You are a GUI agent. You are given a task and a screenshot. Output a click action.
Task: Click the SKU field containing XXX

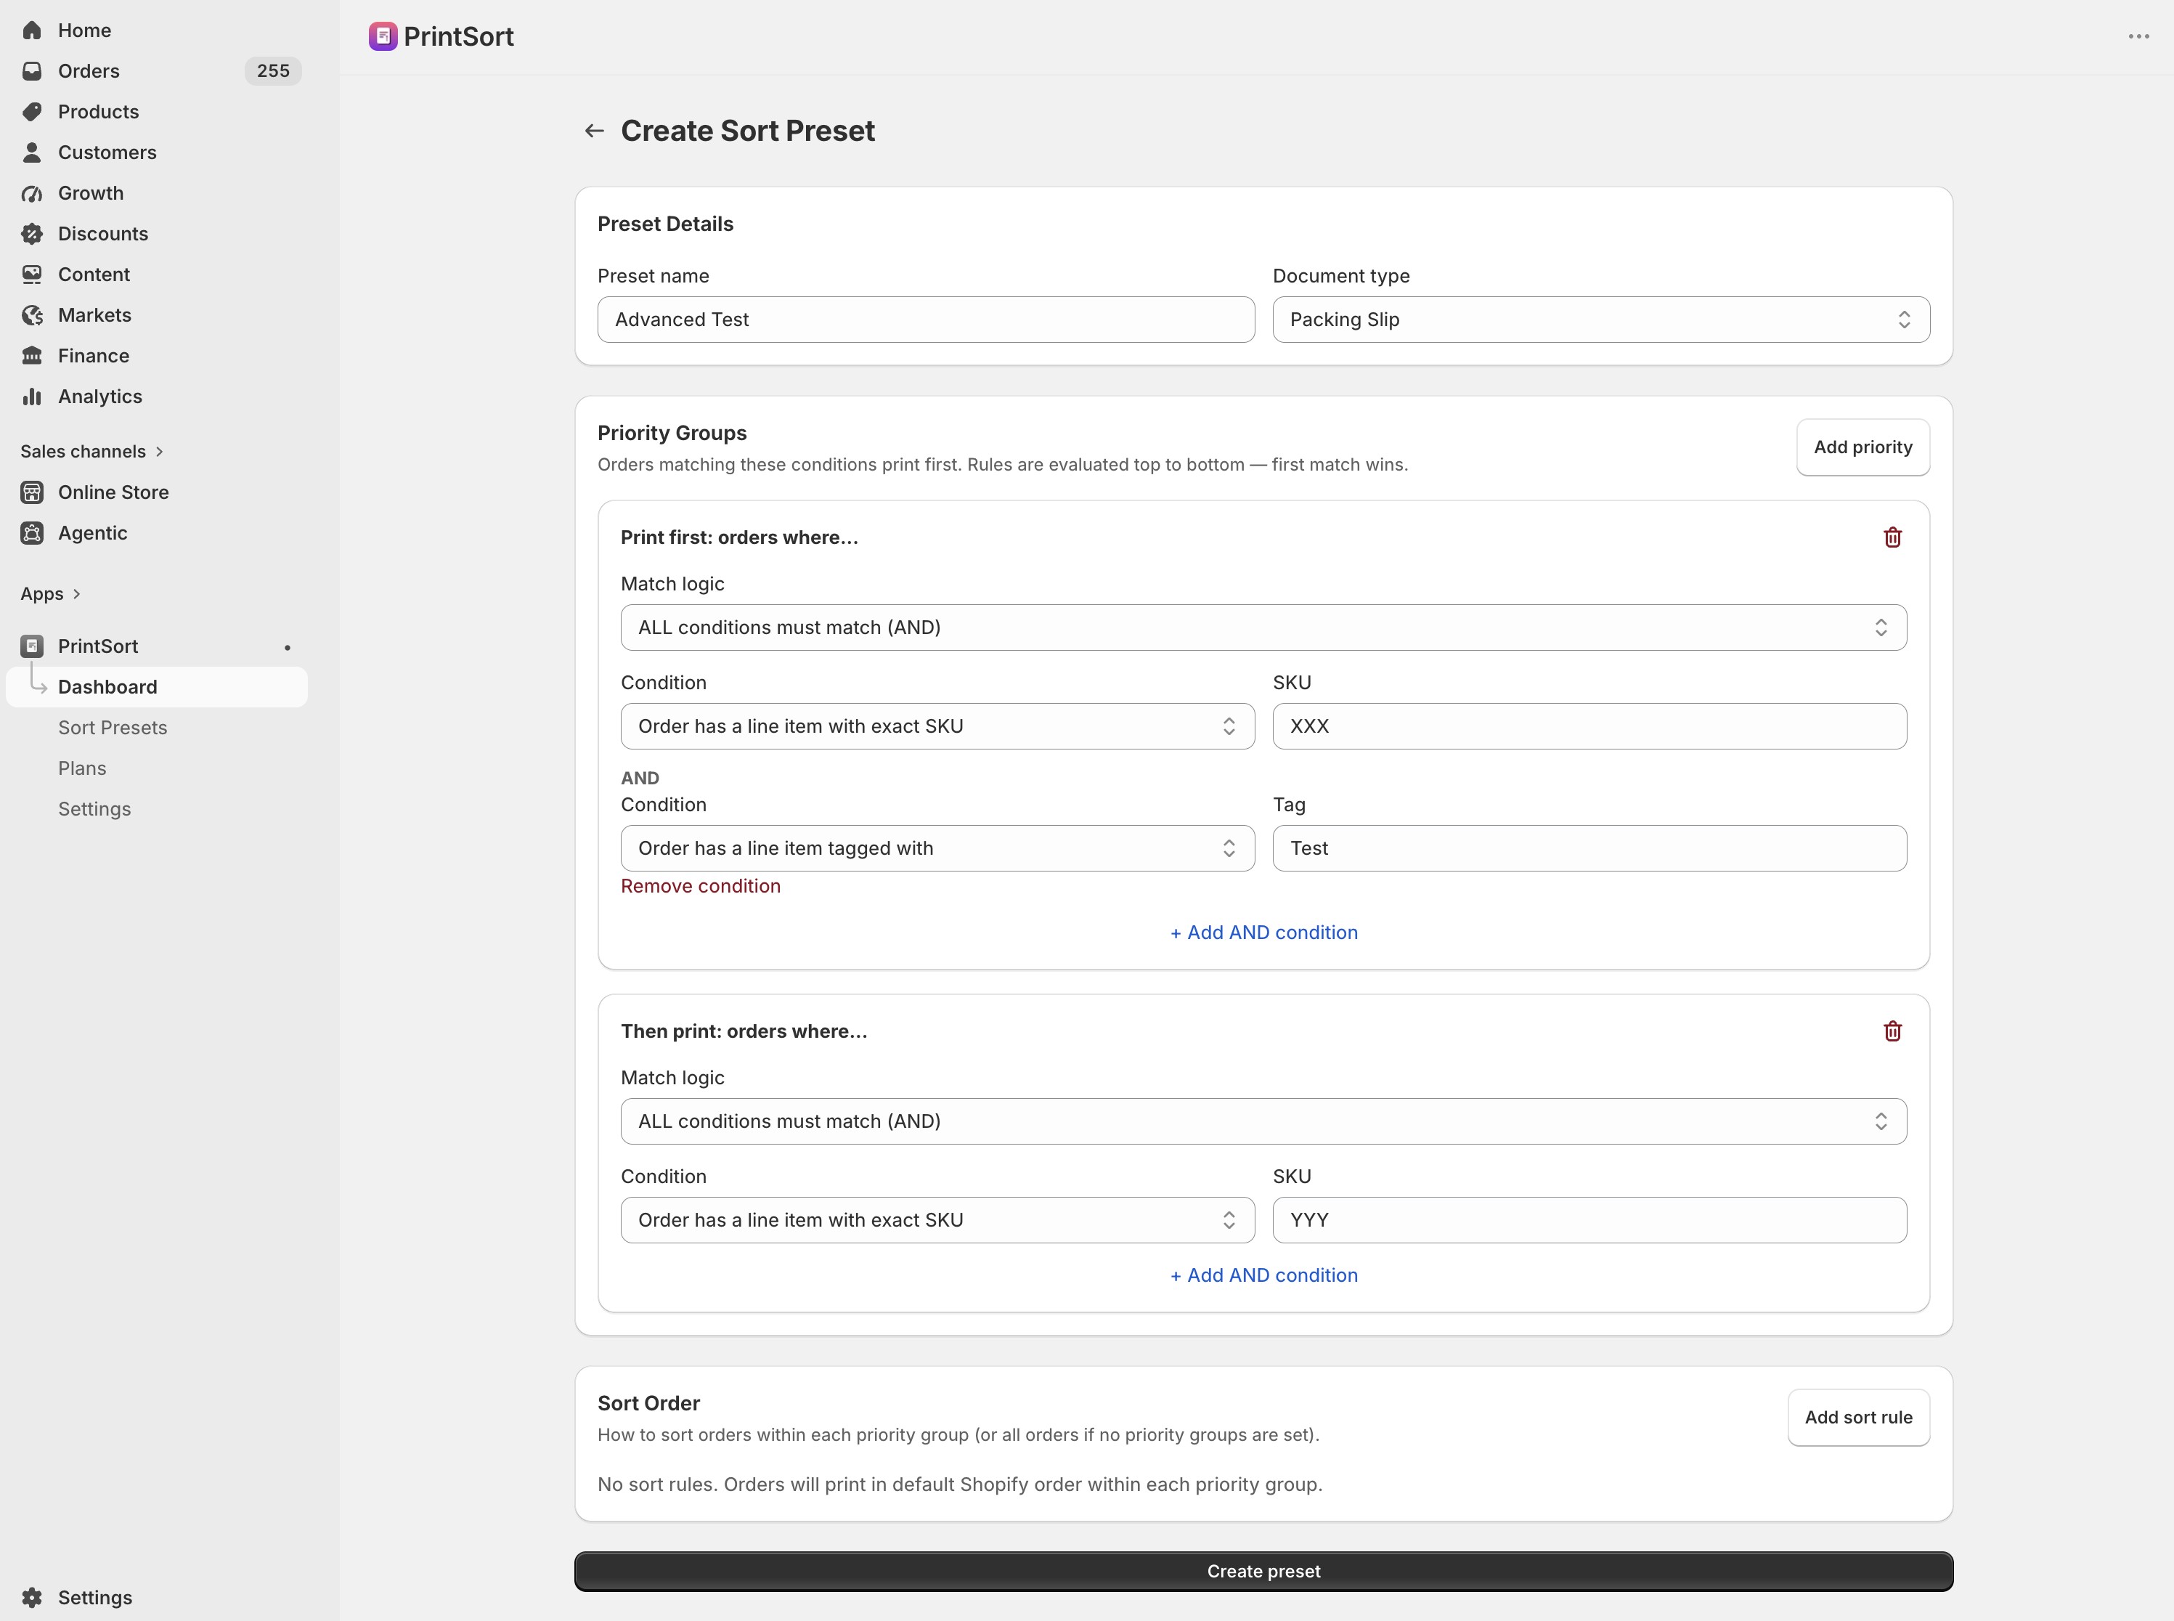click(1589, 726)
